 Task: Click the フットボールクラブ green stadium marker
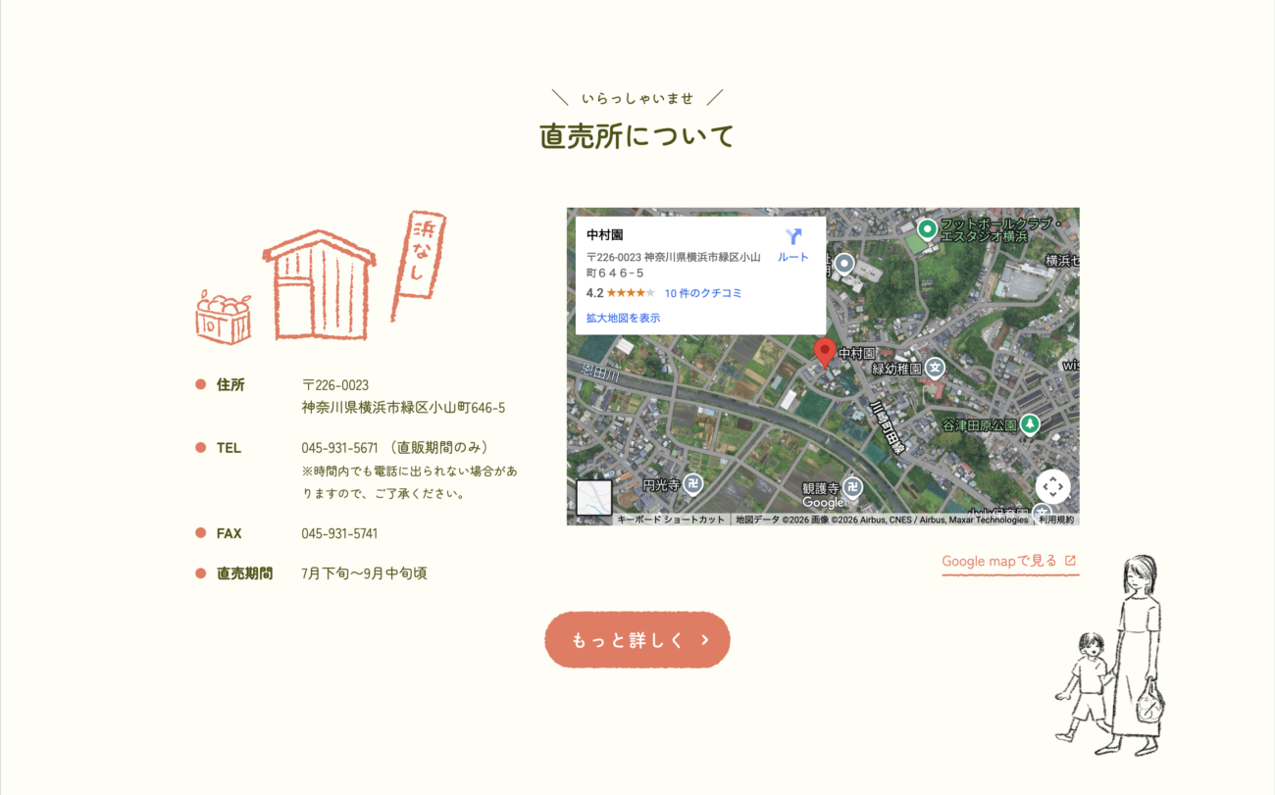tap(927, 229)
